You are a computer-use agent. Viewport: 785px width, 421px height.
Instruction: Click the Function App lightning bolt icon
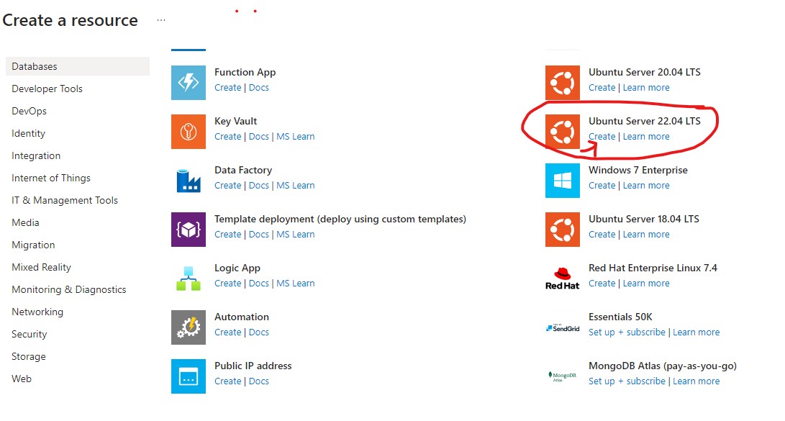pos(189,83)
